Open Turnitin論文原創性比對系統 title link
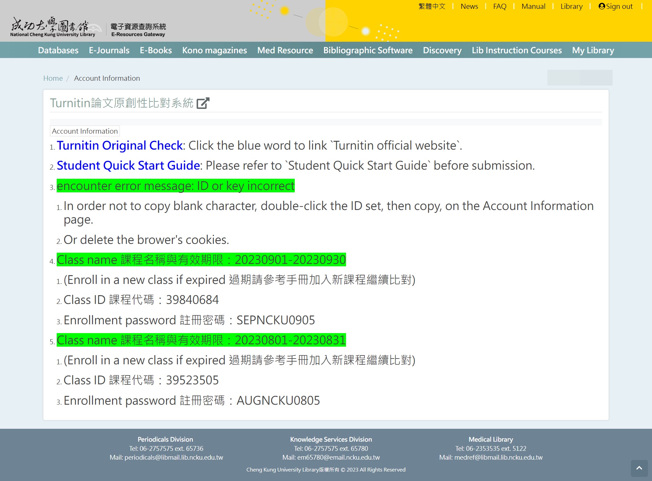 (x=122, y=103)
